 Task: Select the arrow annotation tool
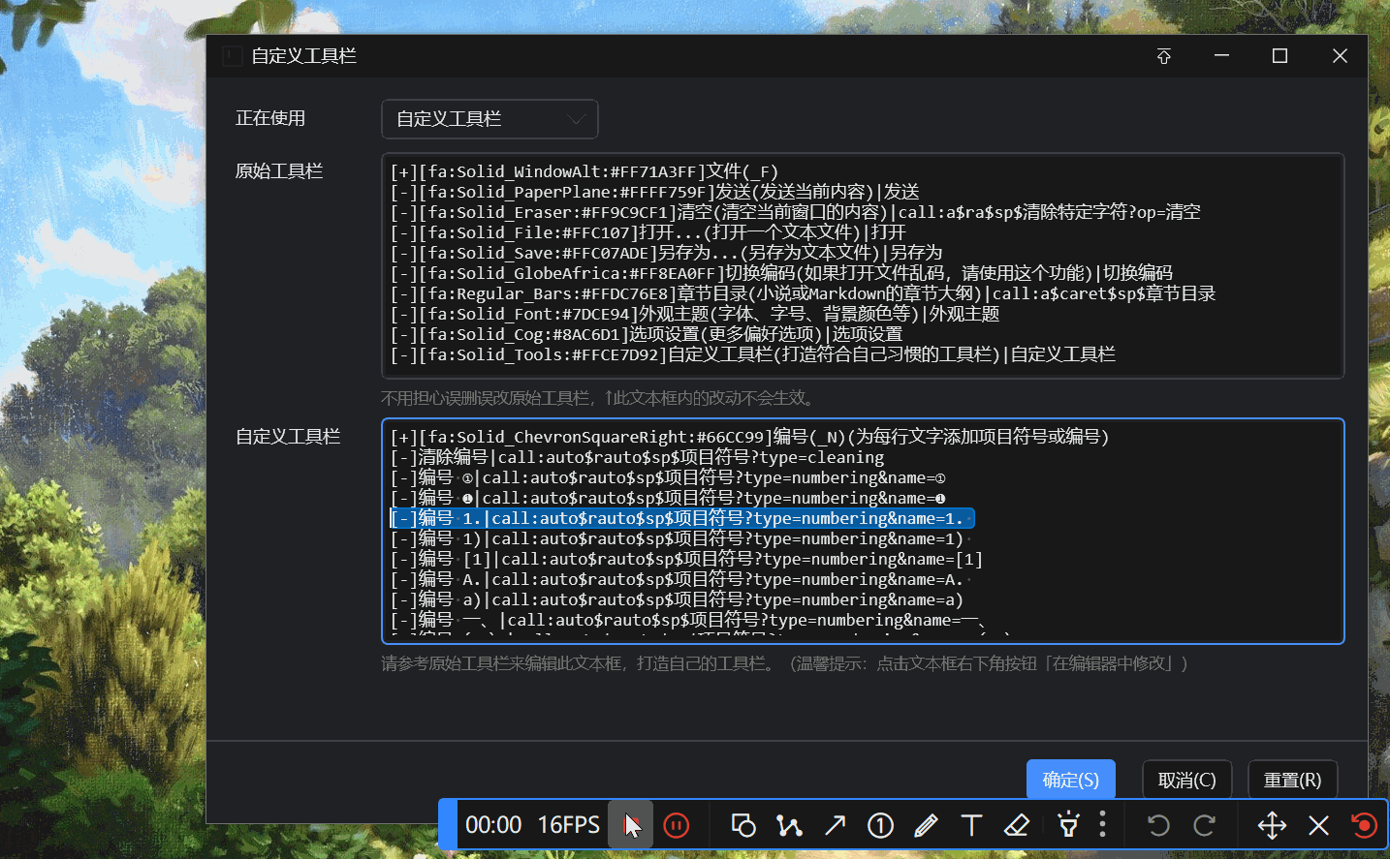pos(835,825)
